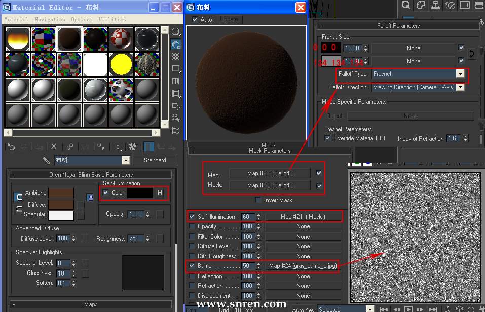The height and width of the screenshot is (312, 485).
Task: Disable the Mask Map #23 checkbox
Action: coord(319,185)
